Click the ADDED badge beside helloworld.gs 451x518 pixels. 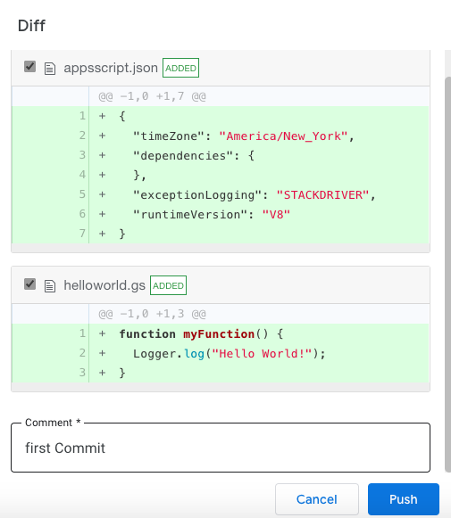coord(168,285)
